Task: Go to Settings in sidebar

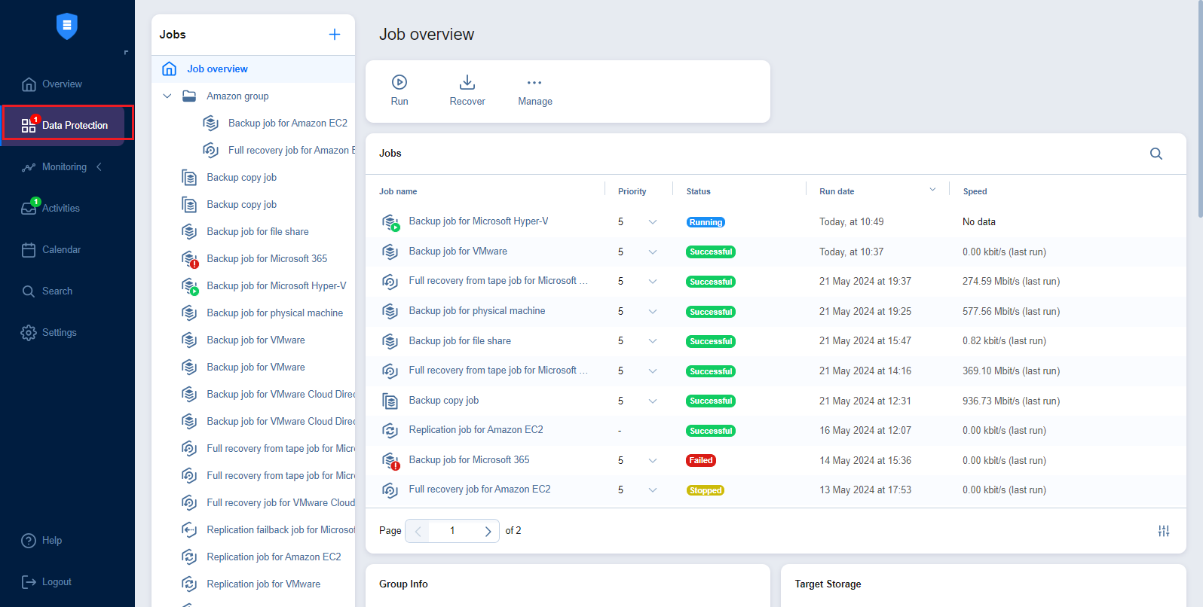Action: click(59, 333)
